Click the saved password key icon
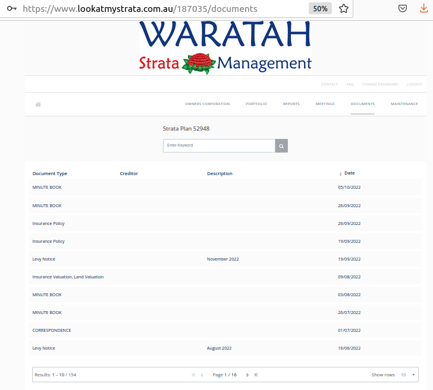 click(x=11, y=9)
